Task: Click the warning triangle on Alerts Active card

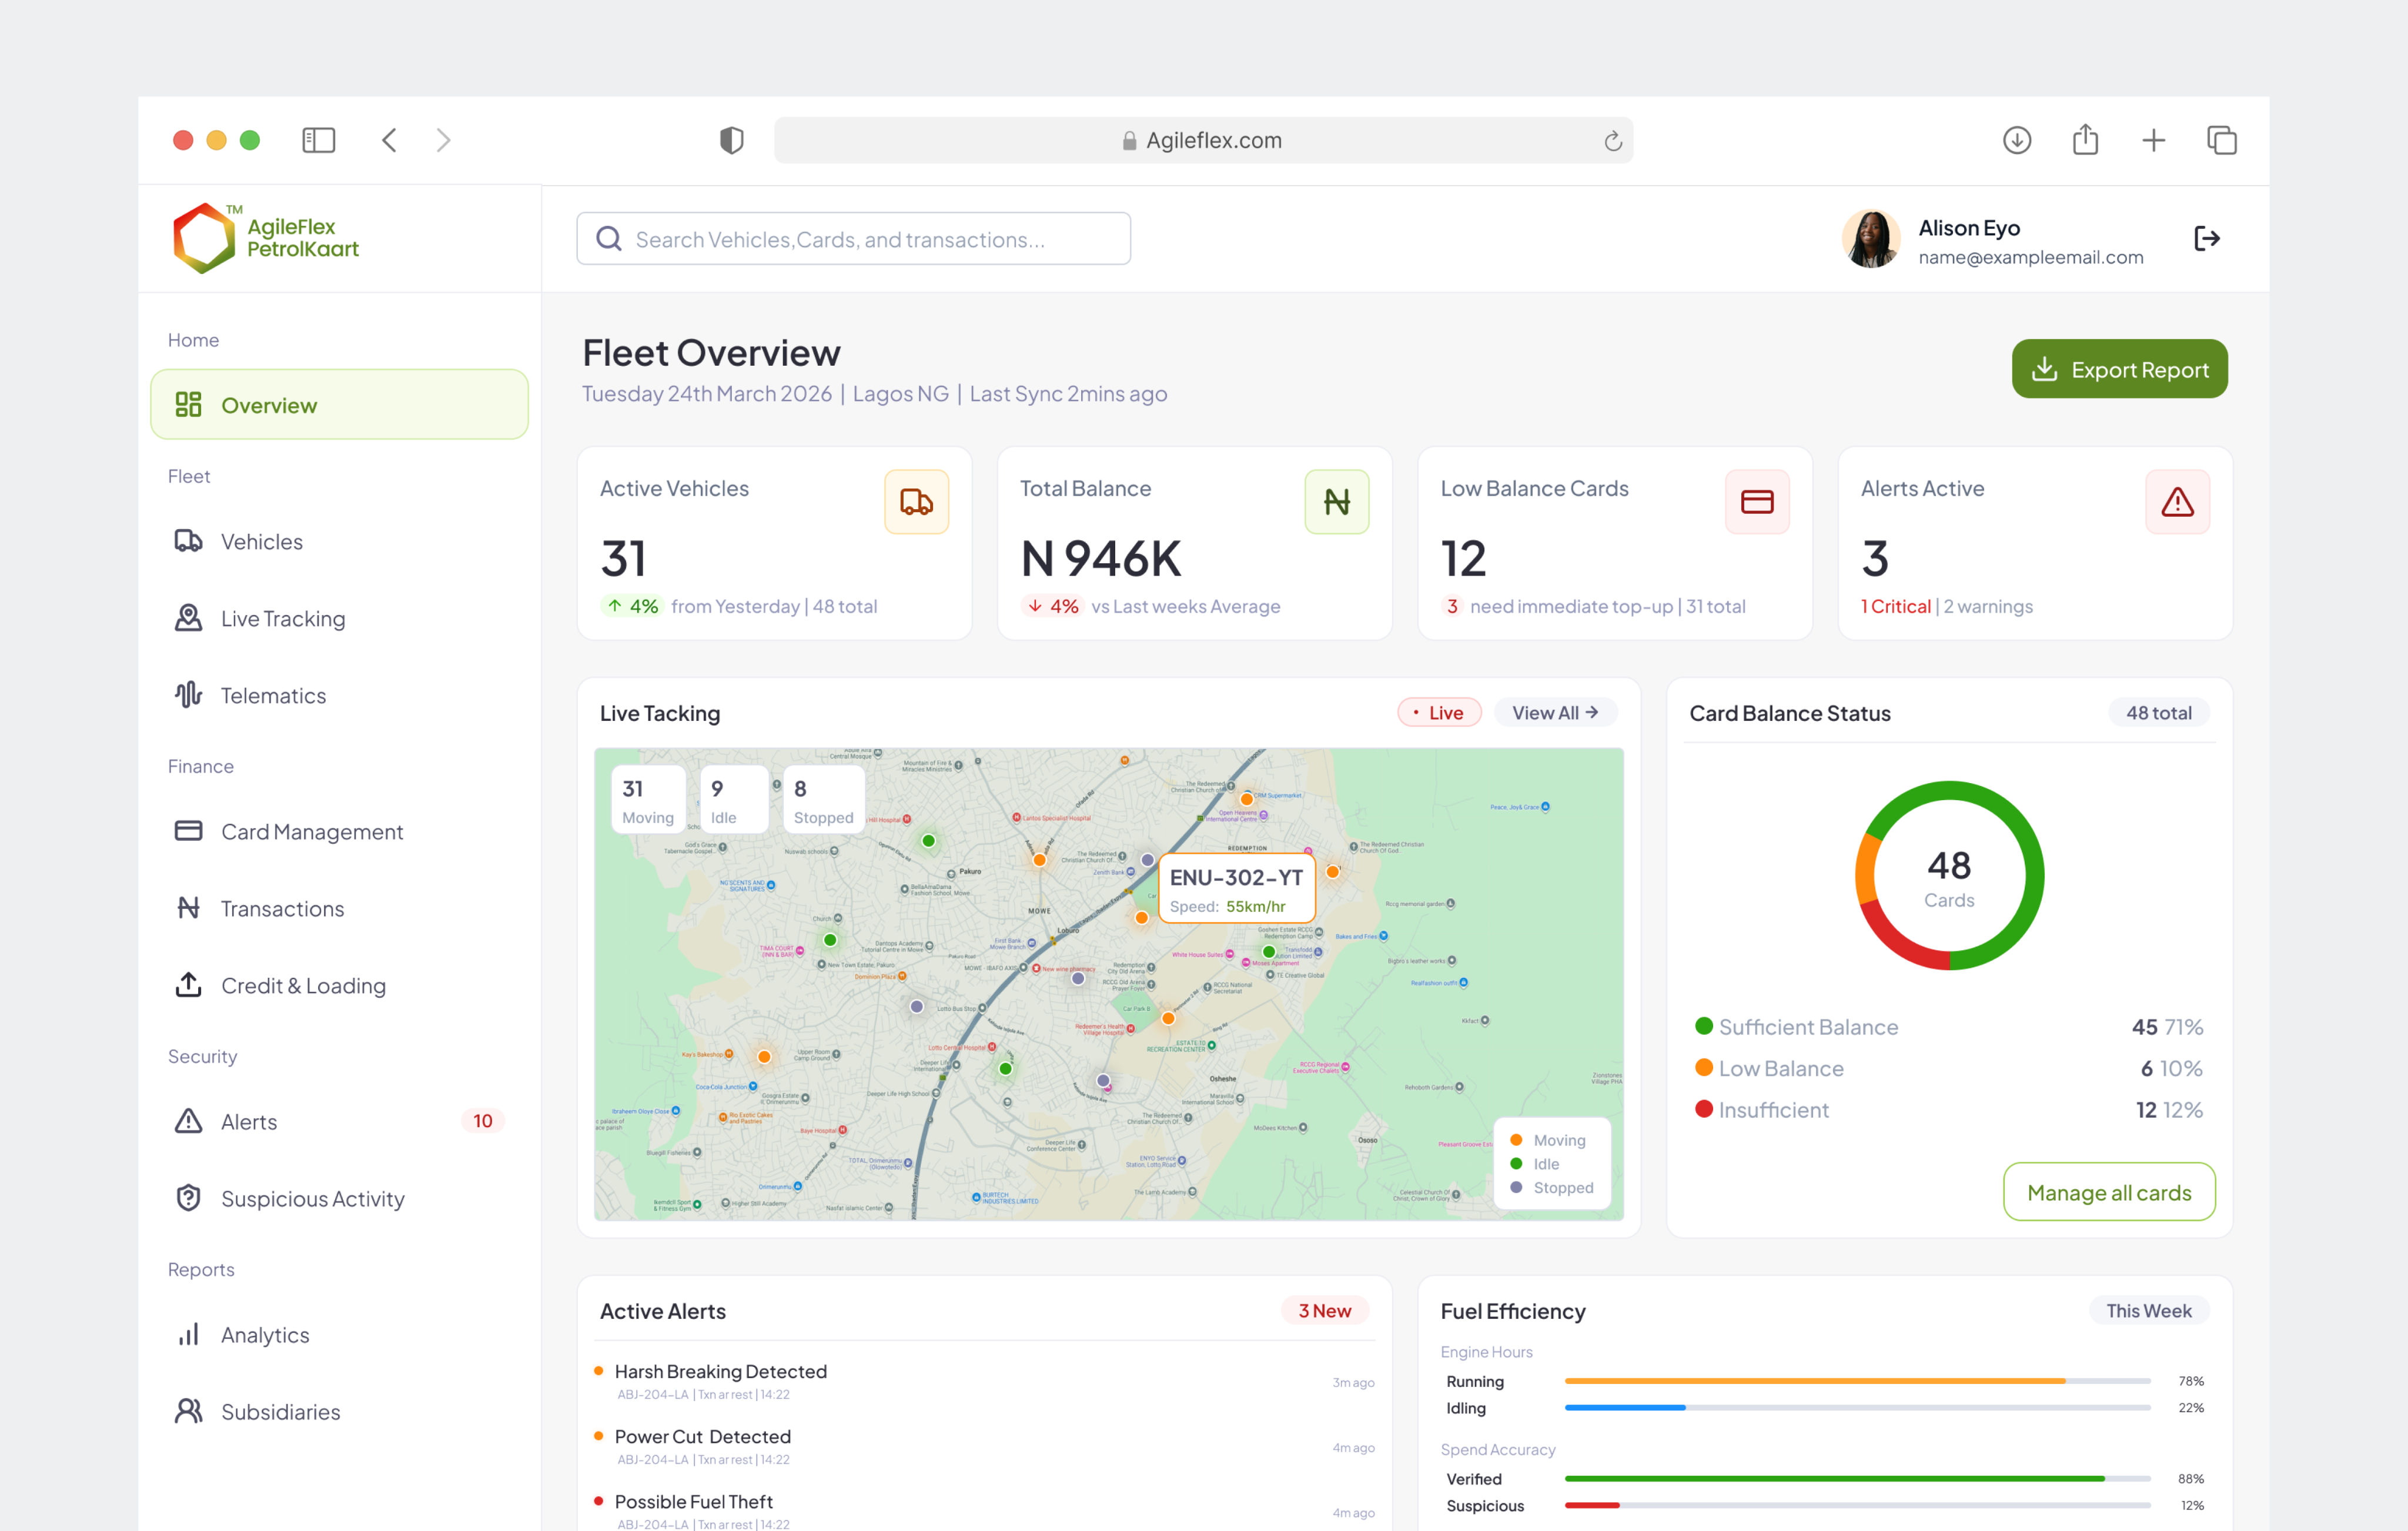Action: (2177, 501)
